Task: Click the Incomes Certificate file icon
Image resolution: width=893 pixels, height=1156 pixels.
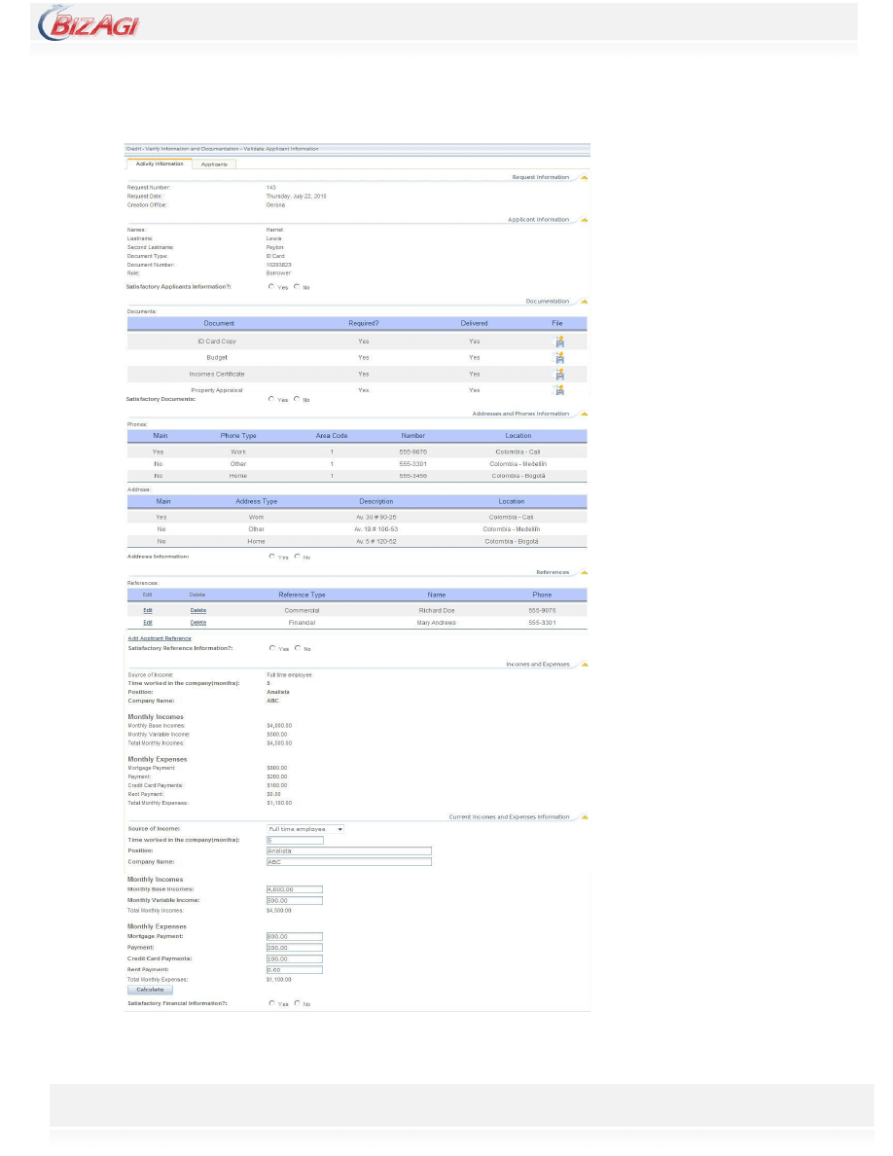Action: point(559,374)
